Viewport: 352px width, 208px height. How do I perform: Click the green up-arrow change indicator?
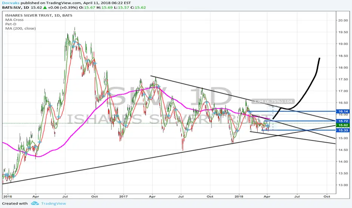point(45,8)
